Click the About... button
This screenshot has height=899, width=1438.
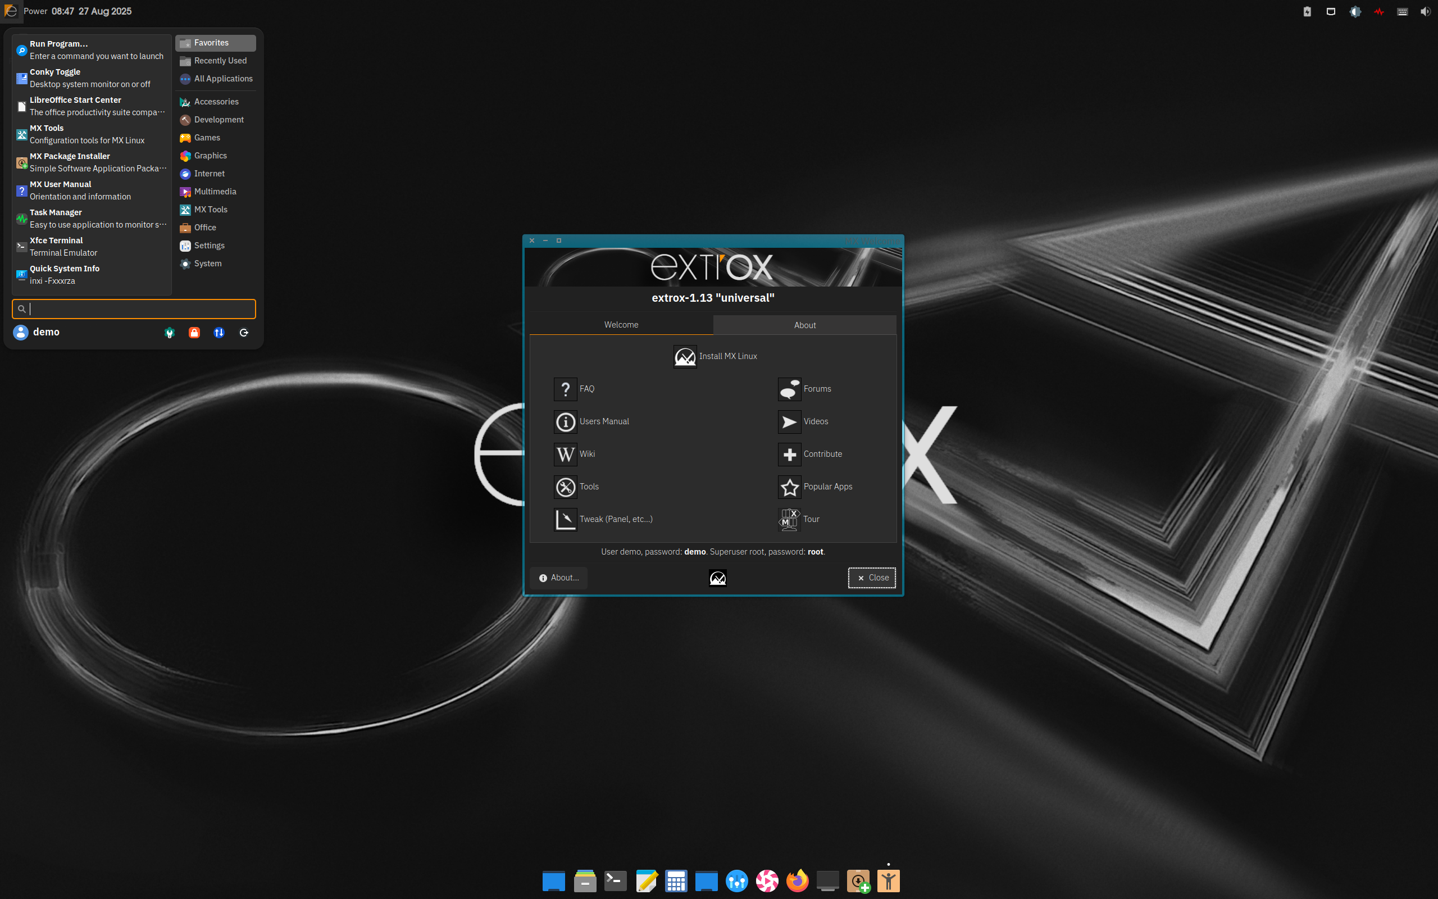coord(558,578)
